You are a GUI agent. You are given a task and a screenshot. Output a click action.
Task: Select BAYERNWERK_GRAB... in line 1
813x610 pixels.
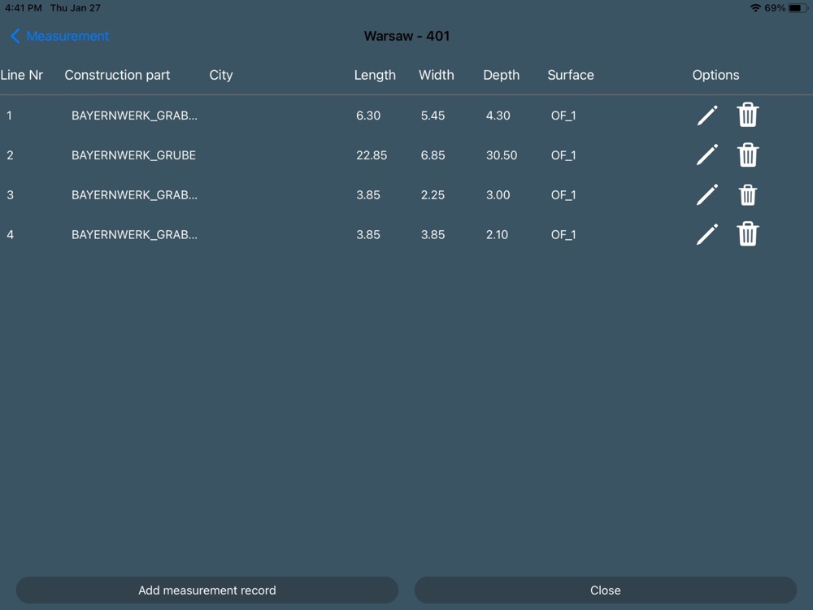pyautogui.click(x=134, y=115)
